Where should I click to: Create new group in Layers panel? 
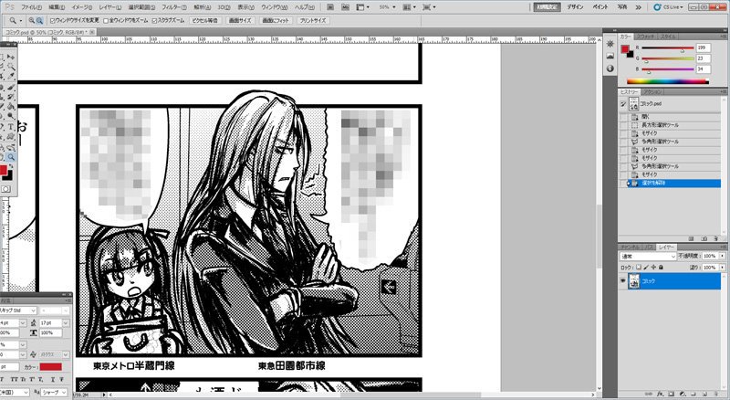693,394
